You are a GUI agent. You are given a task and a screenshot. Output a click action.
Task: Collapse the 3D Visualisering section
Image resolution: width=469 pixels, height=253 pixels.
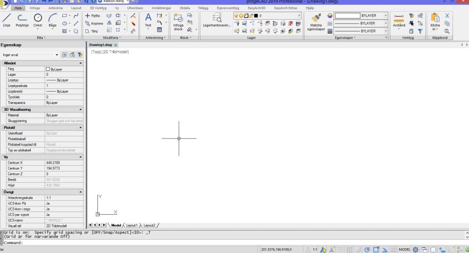[80, 110]
